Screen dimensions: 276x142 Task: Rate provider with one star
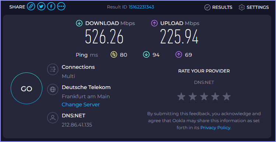(181, 97)
